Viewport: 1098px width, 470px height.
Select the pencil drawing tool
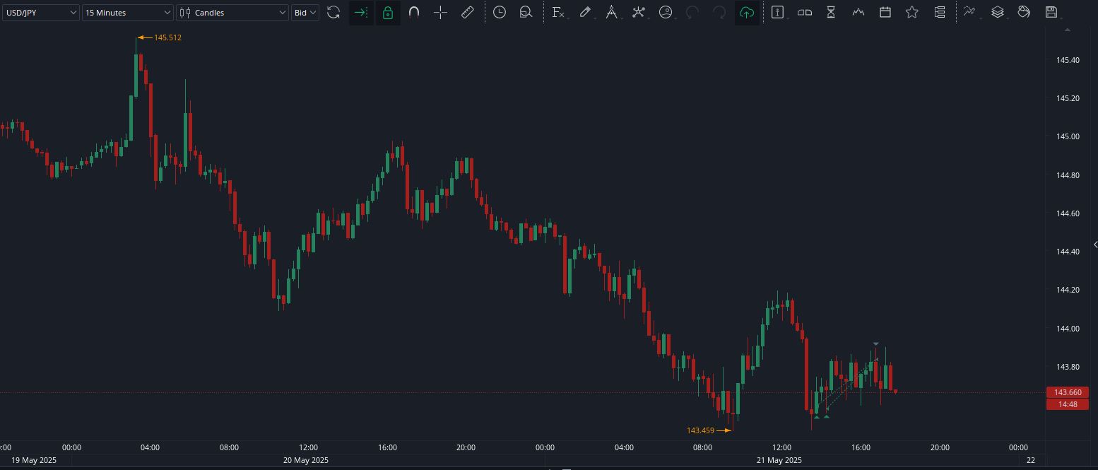[584, 13]
